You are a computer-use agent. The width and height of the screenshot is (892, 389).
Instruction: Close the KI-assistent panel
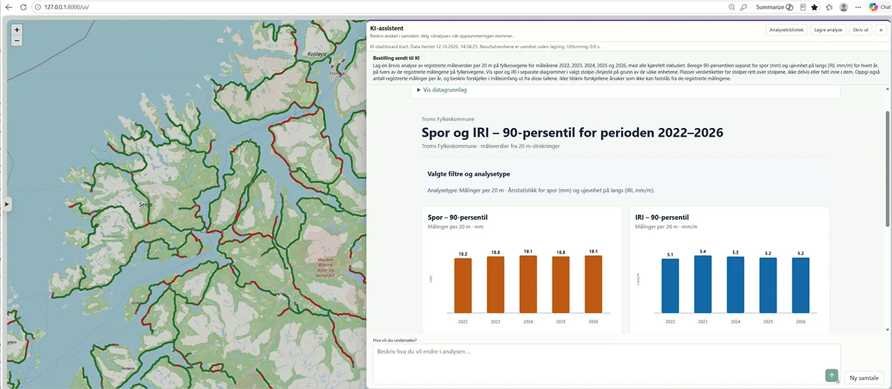pos(881,30)
